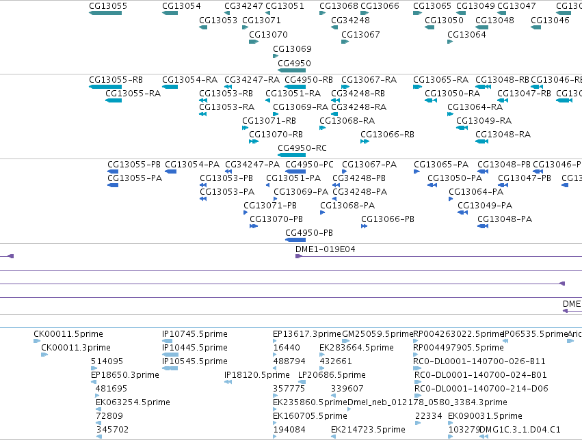The width and height of the screenshot is (582, 440).
Task: Click the CG13070-PB protein glyph
Action: (x=254, y=226)
